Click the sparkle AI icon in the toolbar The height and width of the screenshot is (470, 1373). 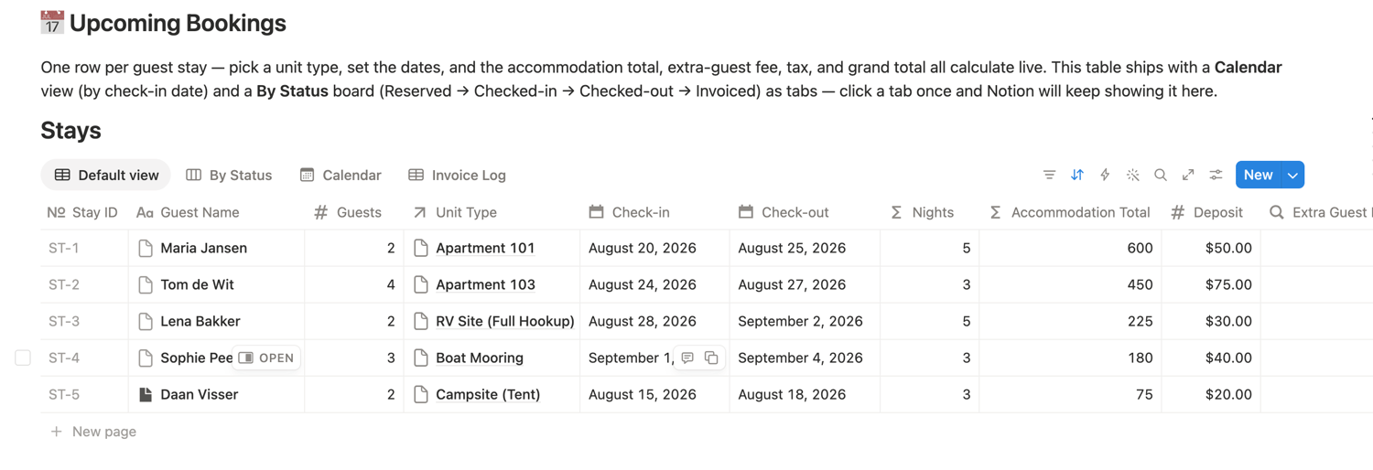[1133, 175]
